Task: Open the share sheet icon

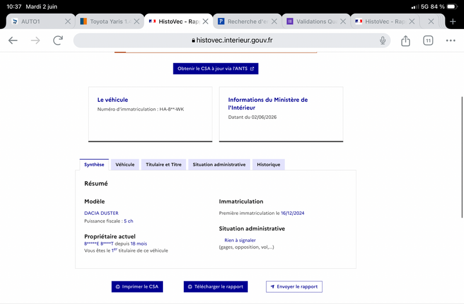Action: [405, 41]
